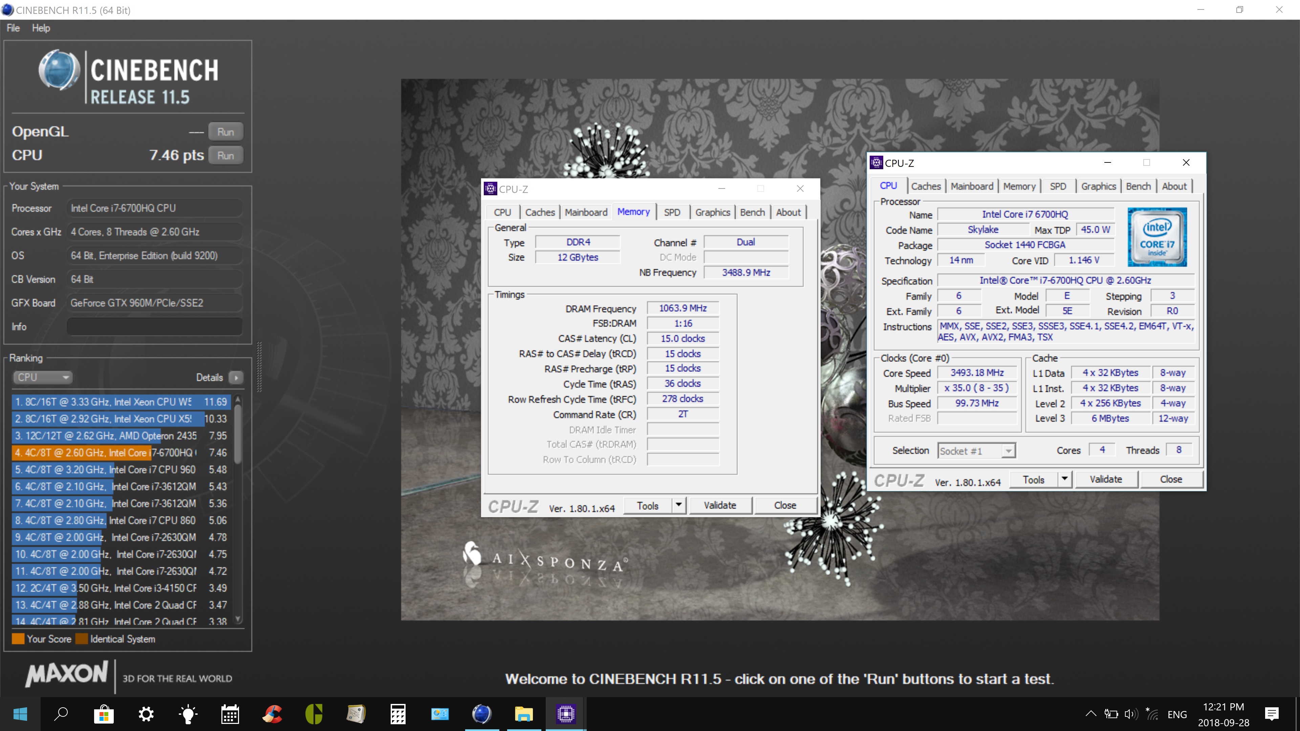Show hidden system tray icons
The image size is (1300, 731).
1090,714
